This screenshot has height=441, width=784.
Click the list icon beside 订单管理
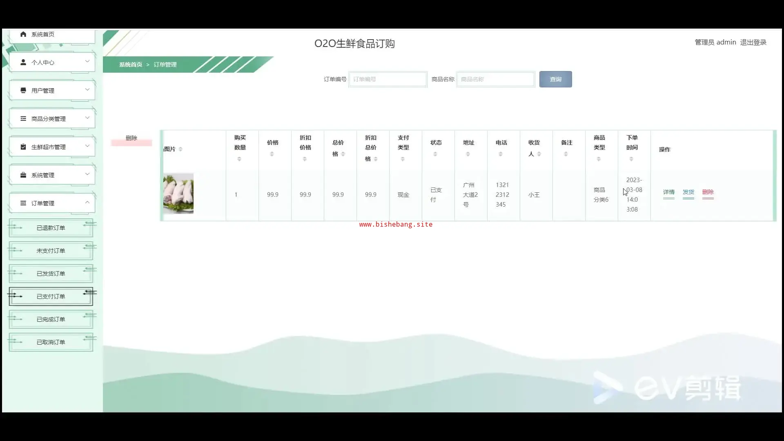pyautogui.click(x=23, y=203)
